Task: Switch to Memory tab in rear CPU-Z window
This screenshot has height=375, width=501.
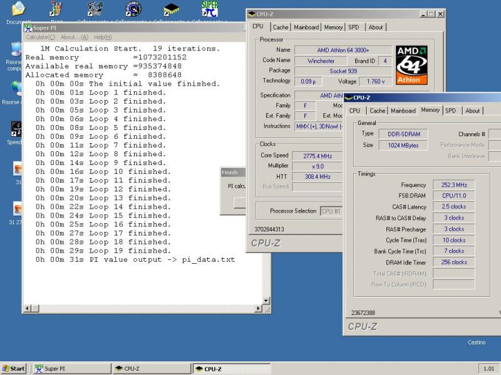Action: pos(333,27)
